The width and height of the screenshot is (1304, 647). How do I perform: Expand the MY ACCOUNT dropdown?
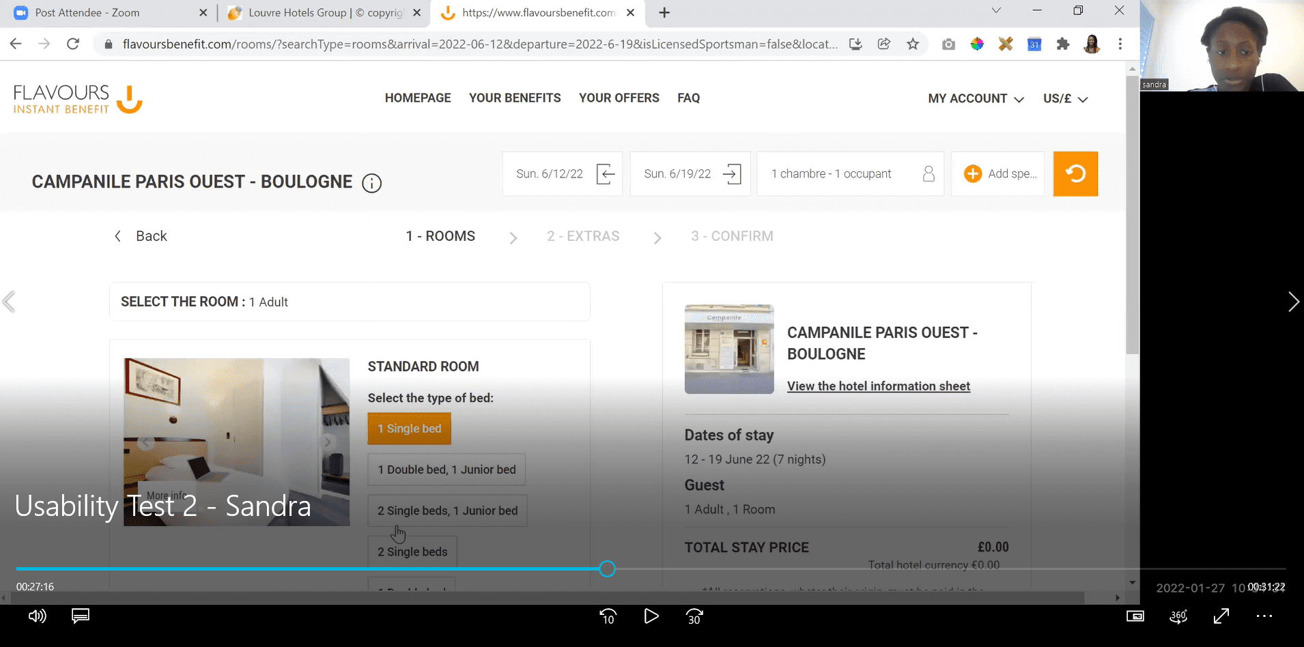click(976, 99)
